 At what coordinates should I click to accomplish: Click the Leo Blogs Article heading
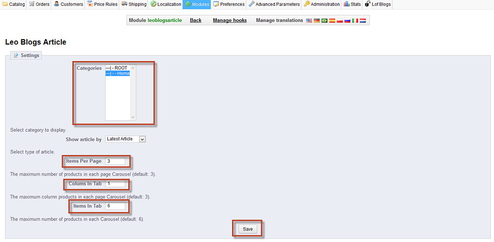36,42
